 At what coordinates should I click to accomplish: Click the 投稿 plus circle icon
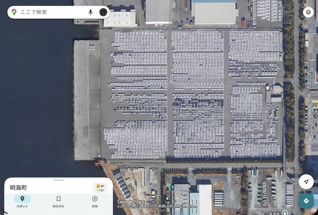[95, 199]
